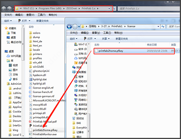Open the html_en folder
The height and width of the screenshot is (139, 181).
[x=35, y=46]
